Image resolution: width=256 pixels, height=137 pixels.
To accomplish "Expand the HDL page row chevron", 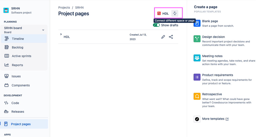I will click(x=61, y=34).
